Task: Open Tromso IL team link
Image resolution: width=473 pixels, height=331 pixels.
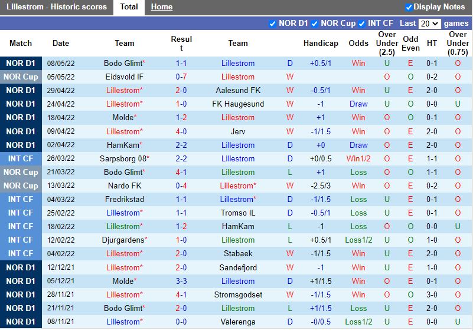Action: 238,213
